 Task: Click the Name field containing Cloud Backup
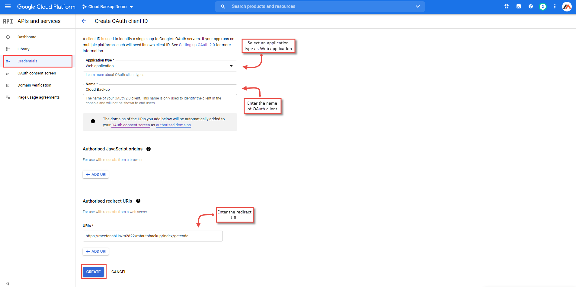[160, 90]
